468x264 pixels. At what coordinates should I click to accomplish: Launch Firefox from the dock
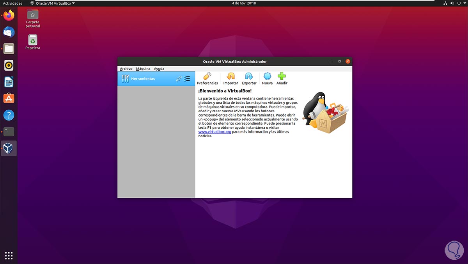[x=9, y=16]
